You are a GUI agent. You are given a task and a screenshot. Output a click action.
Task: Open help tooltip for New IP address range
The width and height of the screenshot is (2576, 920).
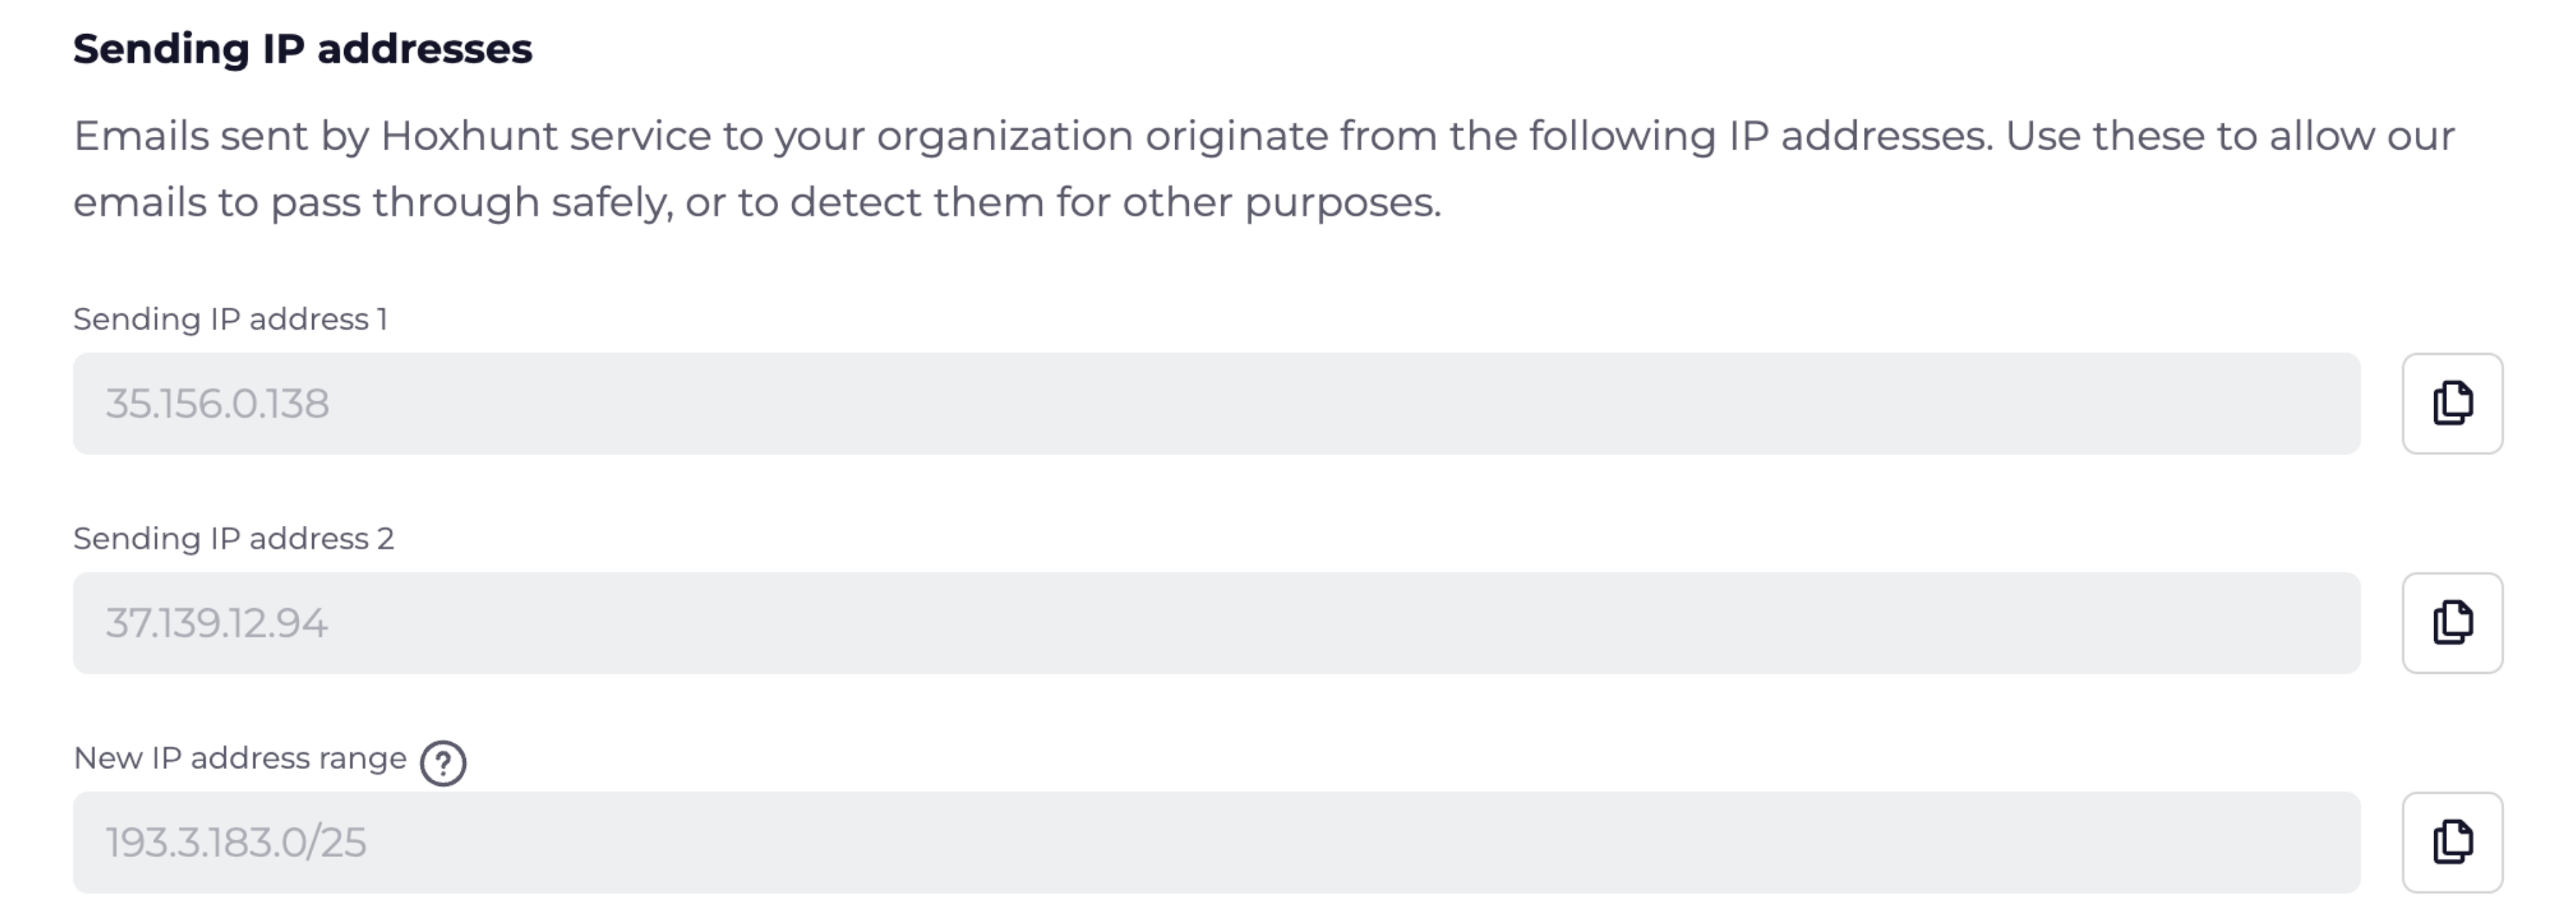click(x=443, y=763)
